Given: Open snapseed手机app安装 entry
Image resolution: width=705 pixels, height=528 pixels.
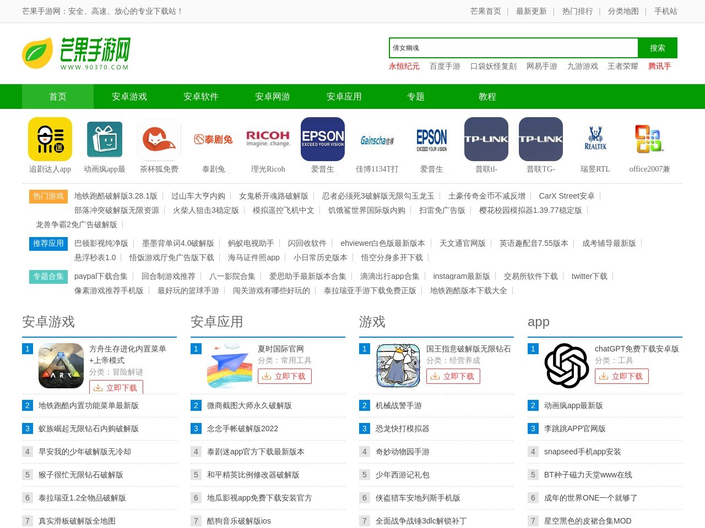Looking at the screenshot, I should (x=583, y=452).
